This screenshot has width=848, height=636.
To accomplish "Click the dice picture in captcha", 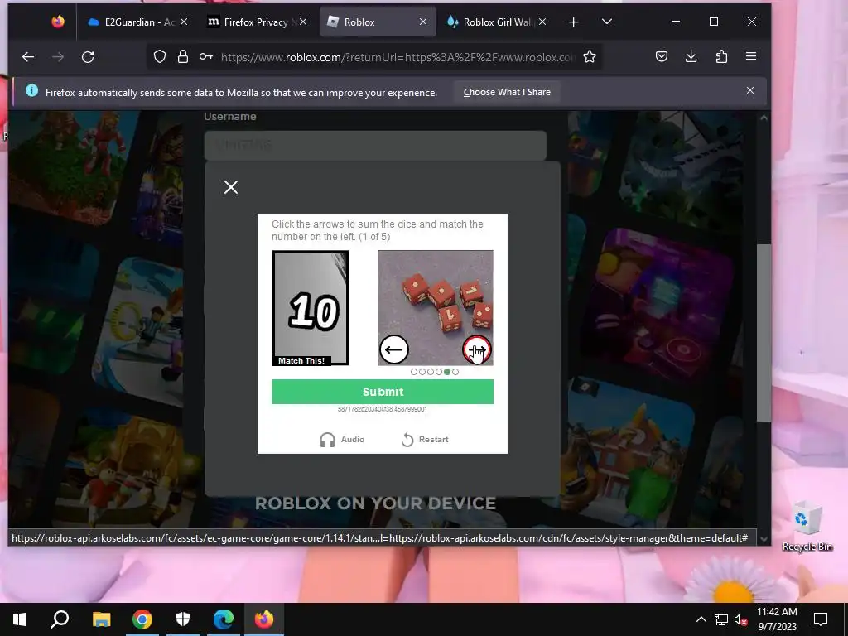I will tap(436, 307).
